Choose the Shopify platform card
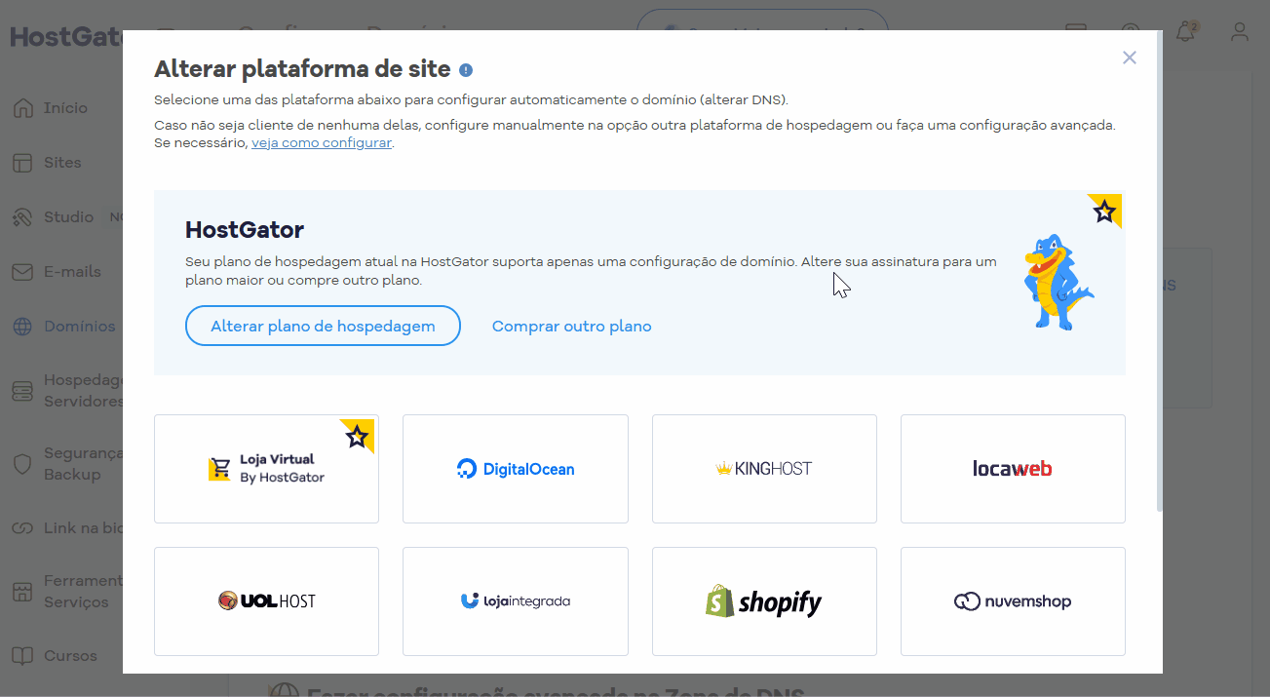The width and height of the screenshot is (1270, 697). click(x=764, y=601)
